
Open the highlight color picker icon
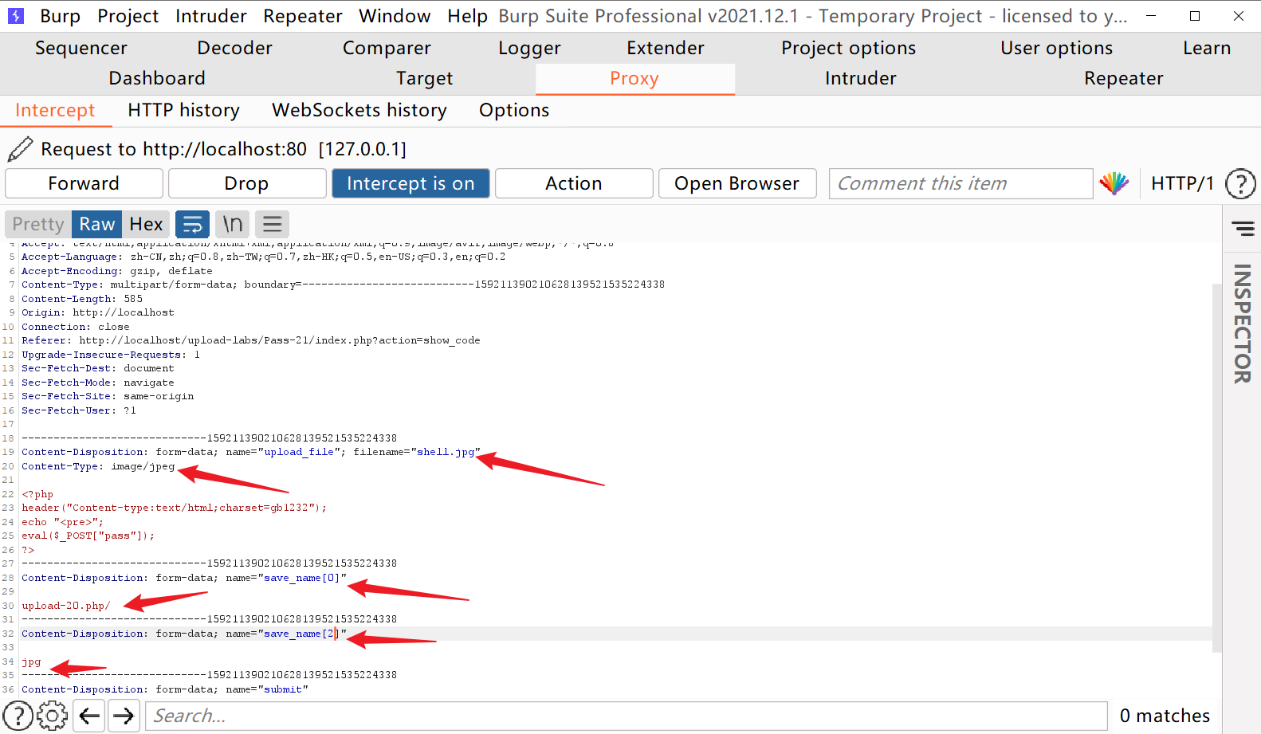[x=1114, y=183]
